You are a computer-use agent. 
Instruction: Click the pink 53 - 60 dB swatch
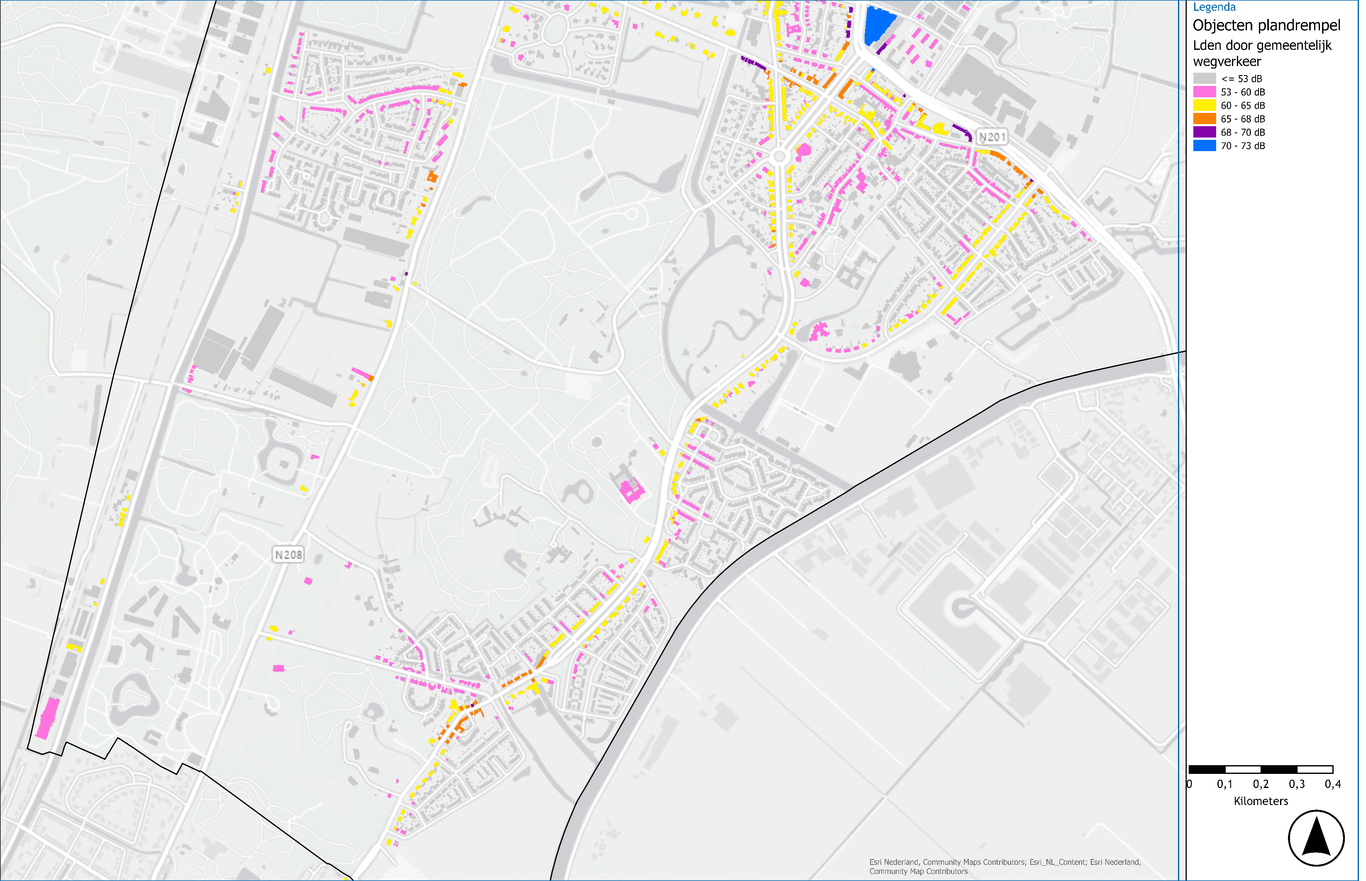tap(1204, 92)
